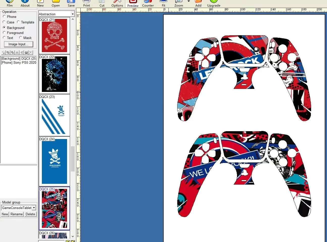The image size is (327, 242).
Task: Expand the GameConsoleTablet model group dropdown
Action: (x=34, y=208)
